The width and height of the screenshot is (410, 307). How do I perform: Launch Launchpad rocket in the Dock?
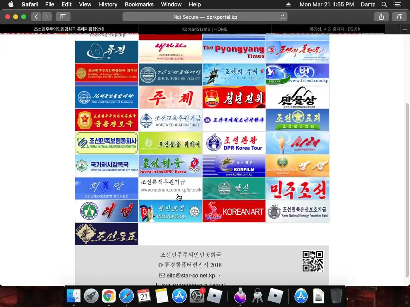tap(91, 296)
